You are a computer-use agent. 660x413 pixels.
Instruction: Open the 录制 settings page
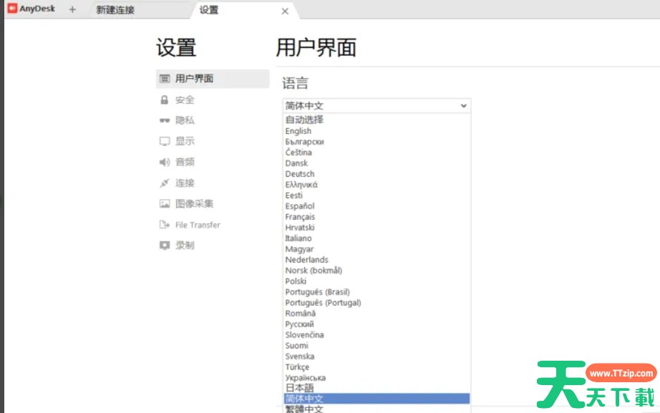(185, 246)
